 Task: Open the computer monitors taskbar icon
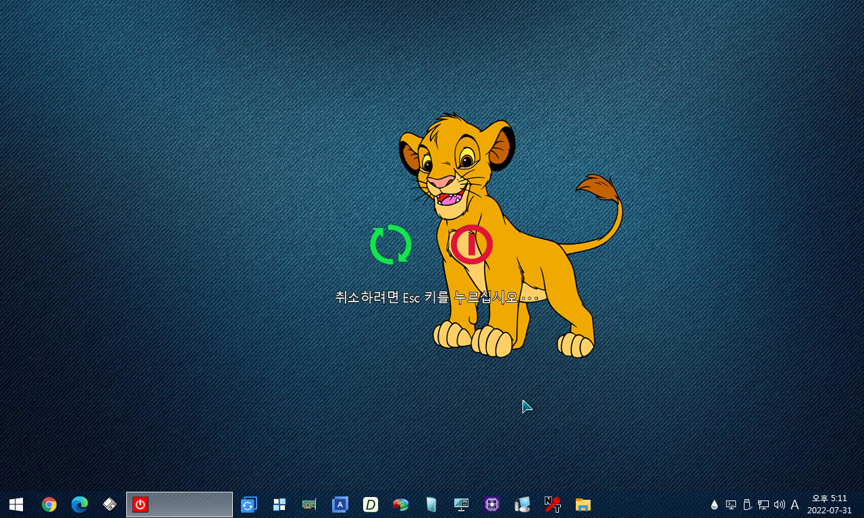522,505
